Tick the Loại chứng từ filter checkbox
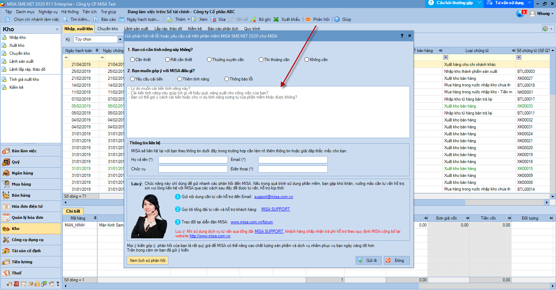 [446, 57]
